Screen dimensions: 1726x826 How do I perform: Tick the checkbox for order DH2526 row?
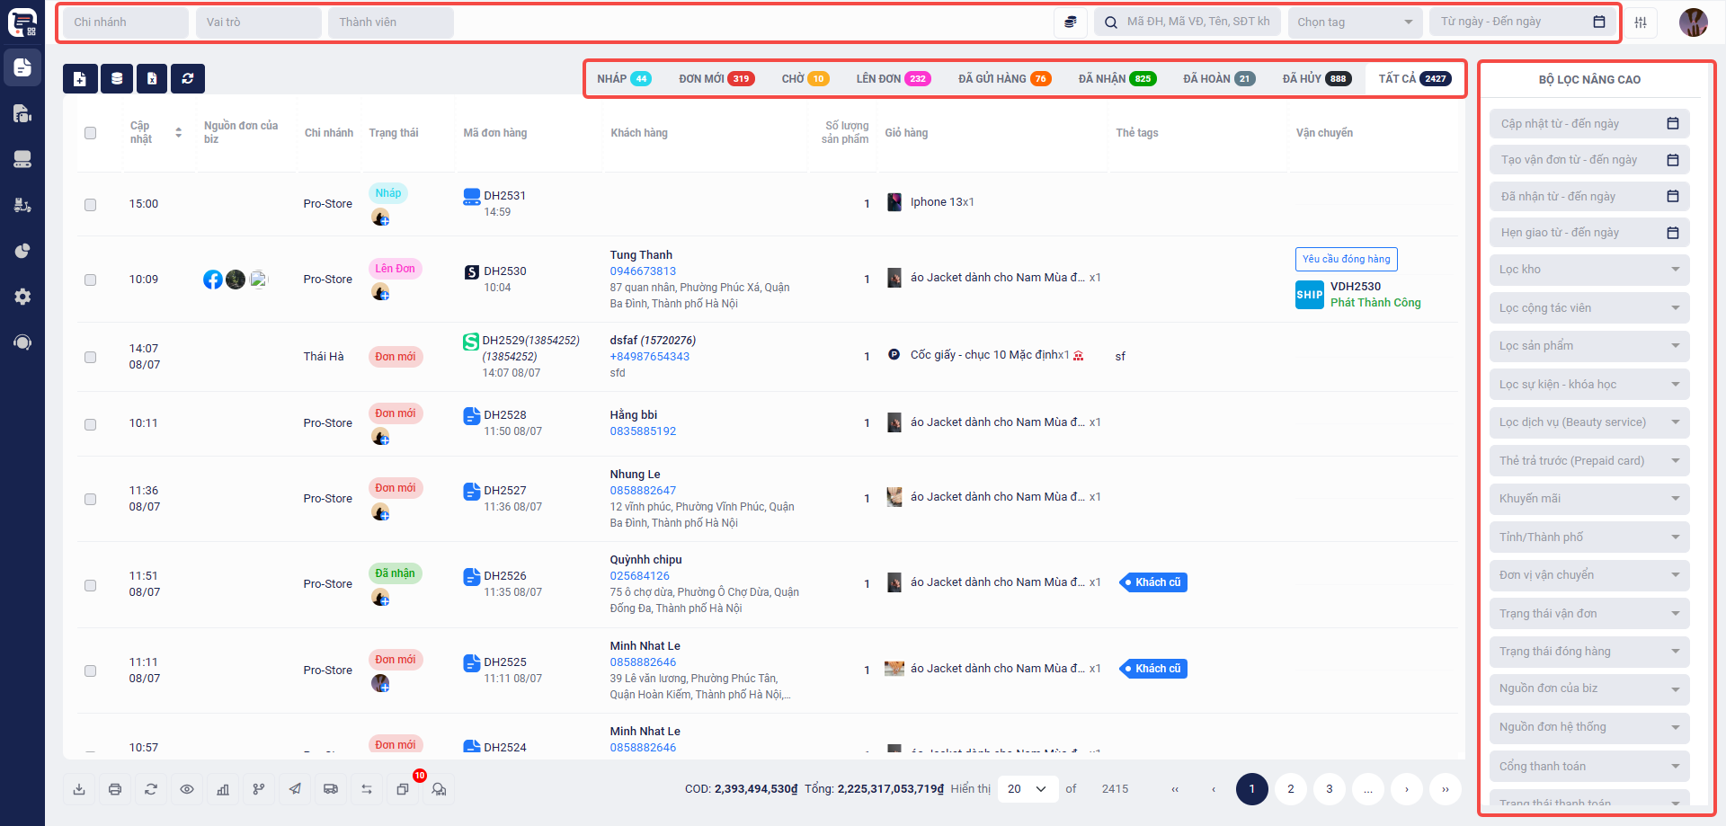[90, 585]
